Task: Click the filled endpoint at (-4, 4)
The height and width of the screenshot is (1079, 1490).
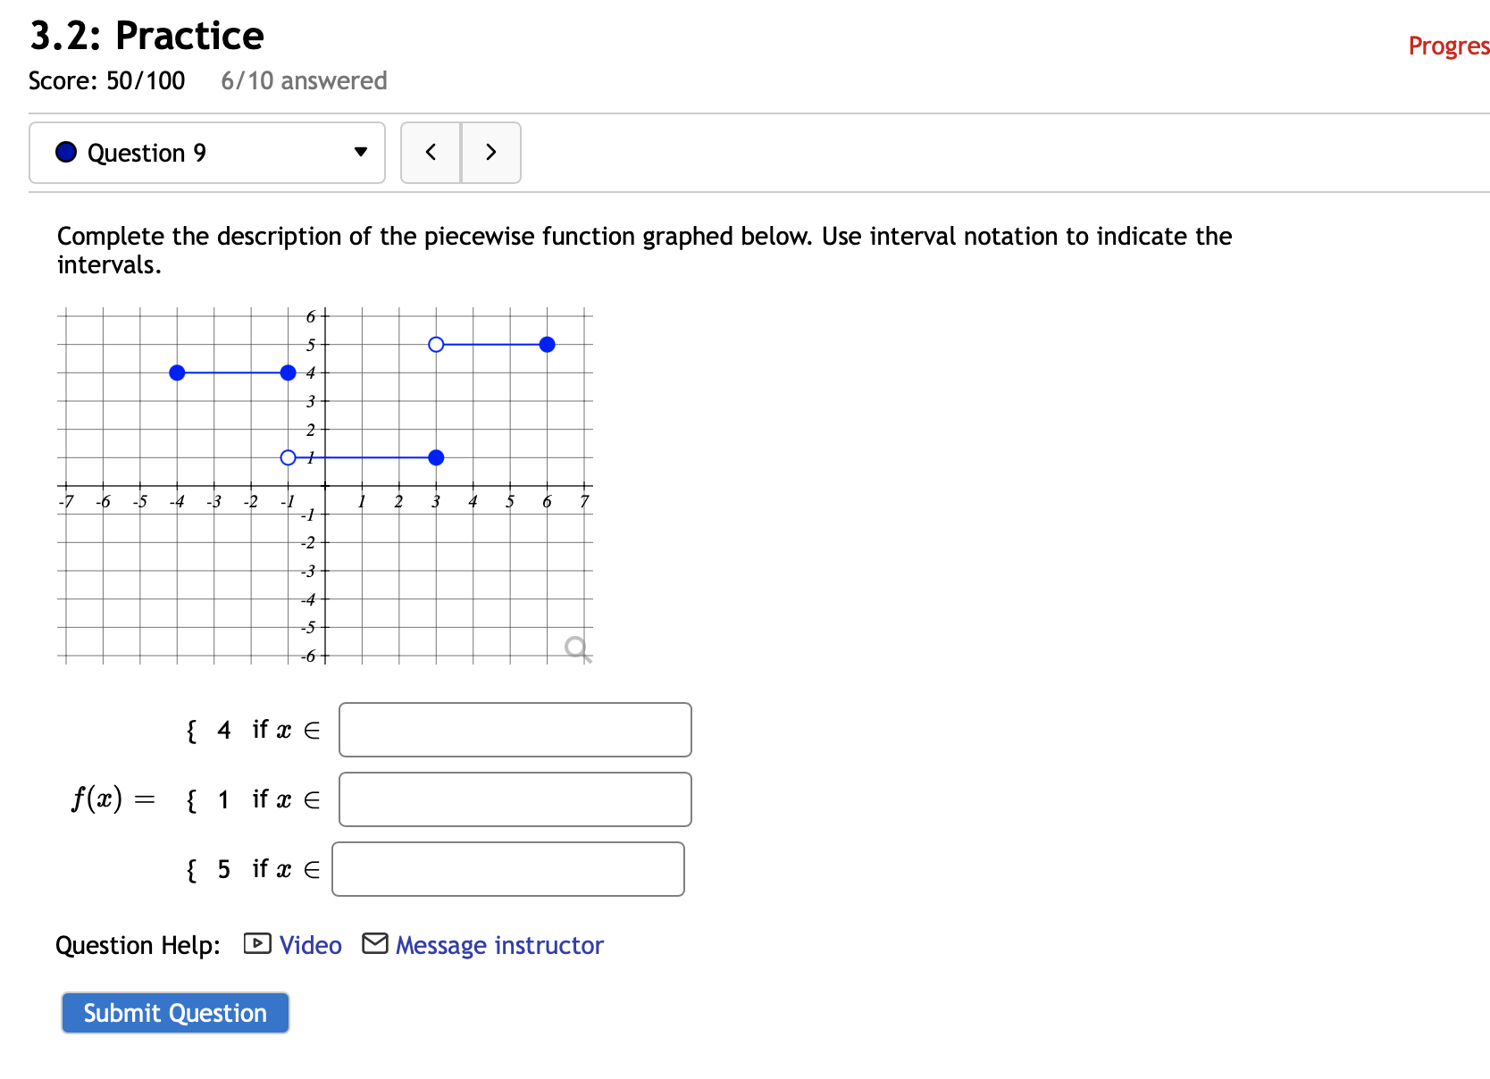Action: click(x=177, y=372)
